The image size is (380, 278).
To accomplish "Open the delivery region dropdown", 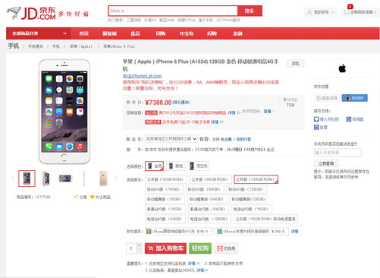I will [x=171, y=139].
